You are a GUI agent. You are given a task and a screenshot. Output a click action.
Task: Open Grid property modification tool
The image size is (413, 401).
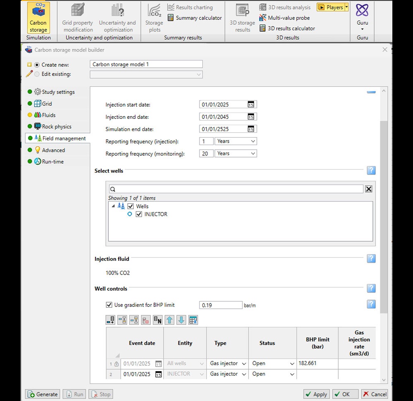(78, 18)
